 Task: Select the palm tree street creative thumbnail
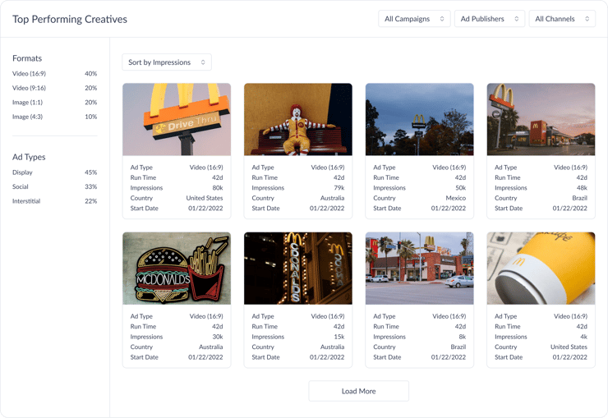click(419, 269)
